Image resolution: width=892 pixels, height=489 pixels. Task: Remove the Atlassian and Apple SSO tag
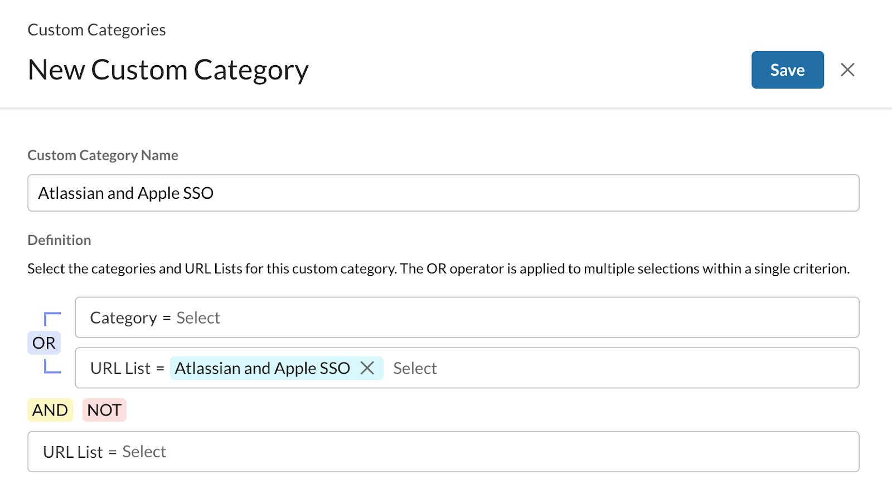coord(367,368)
